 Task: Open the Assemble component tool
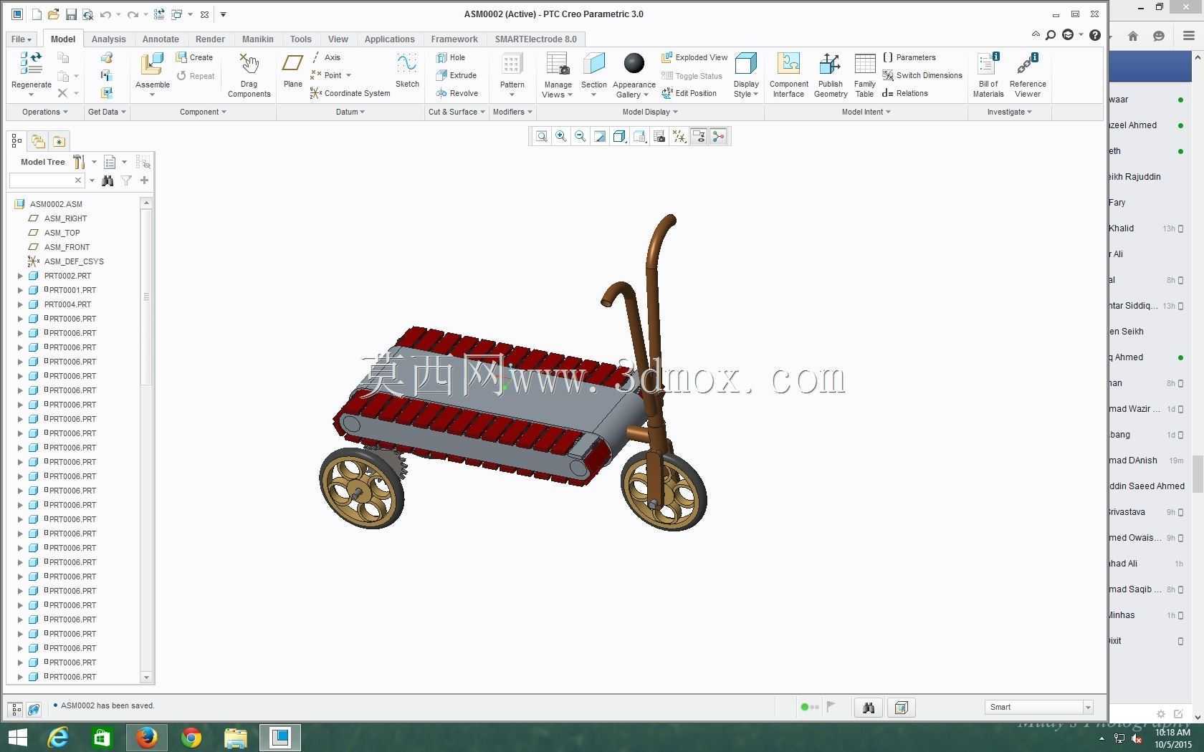152,65
